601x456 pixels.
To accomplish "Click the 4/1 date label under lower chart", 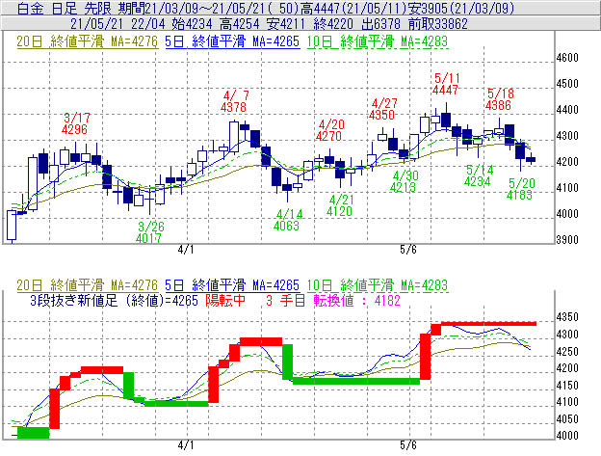I will (186, 445).
